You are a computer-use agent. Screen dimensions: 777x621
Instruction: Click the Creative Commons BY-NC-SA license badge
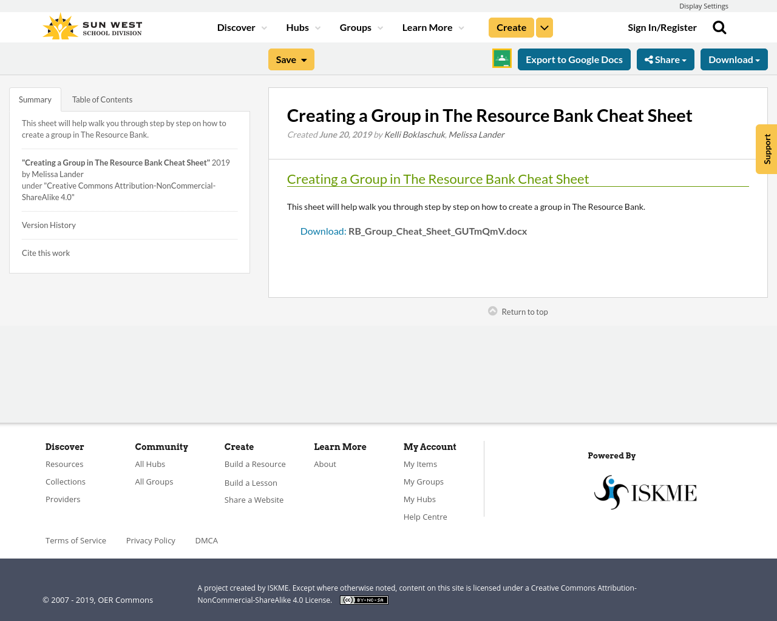pos(364,599)
